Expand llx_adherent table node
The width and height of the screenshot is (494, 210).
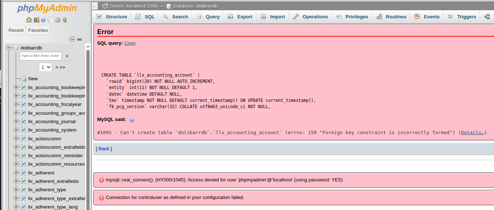tap(16, 173)
